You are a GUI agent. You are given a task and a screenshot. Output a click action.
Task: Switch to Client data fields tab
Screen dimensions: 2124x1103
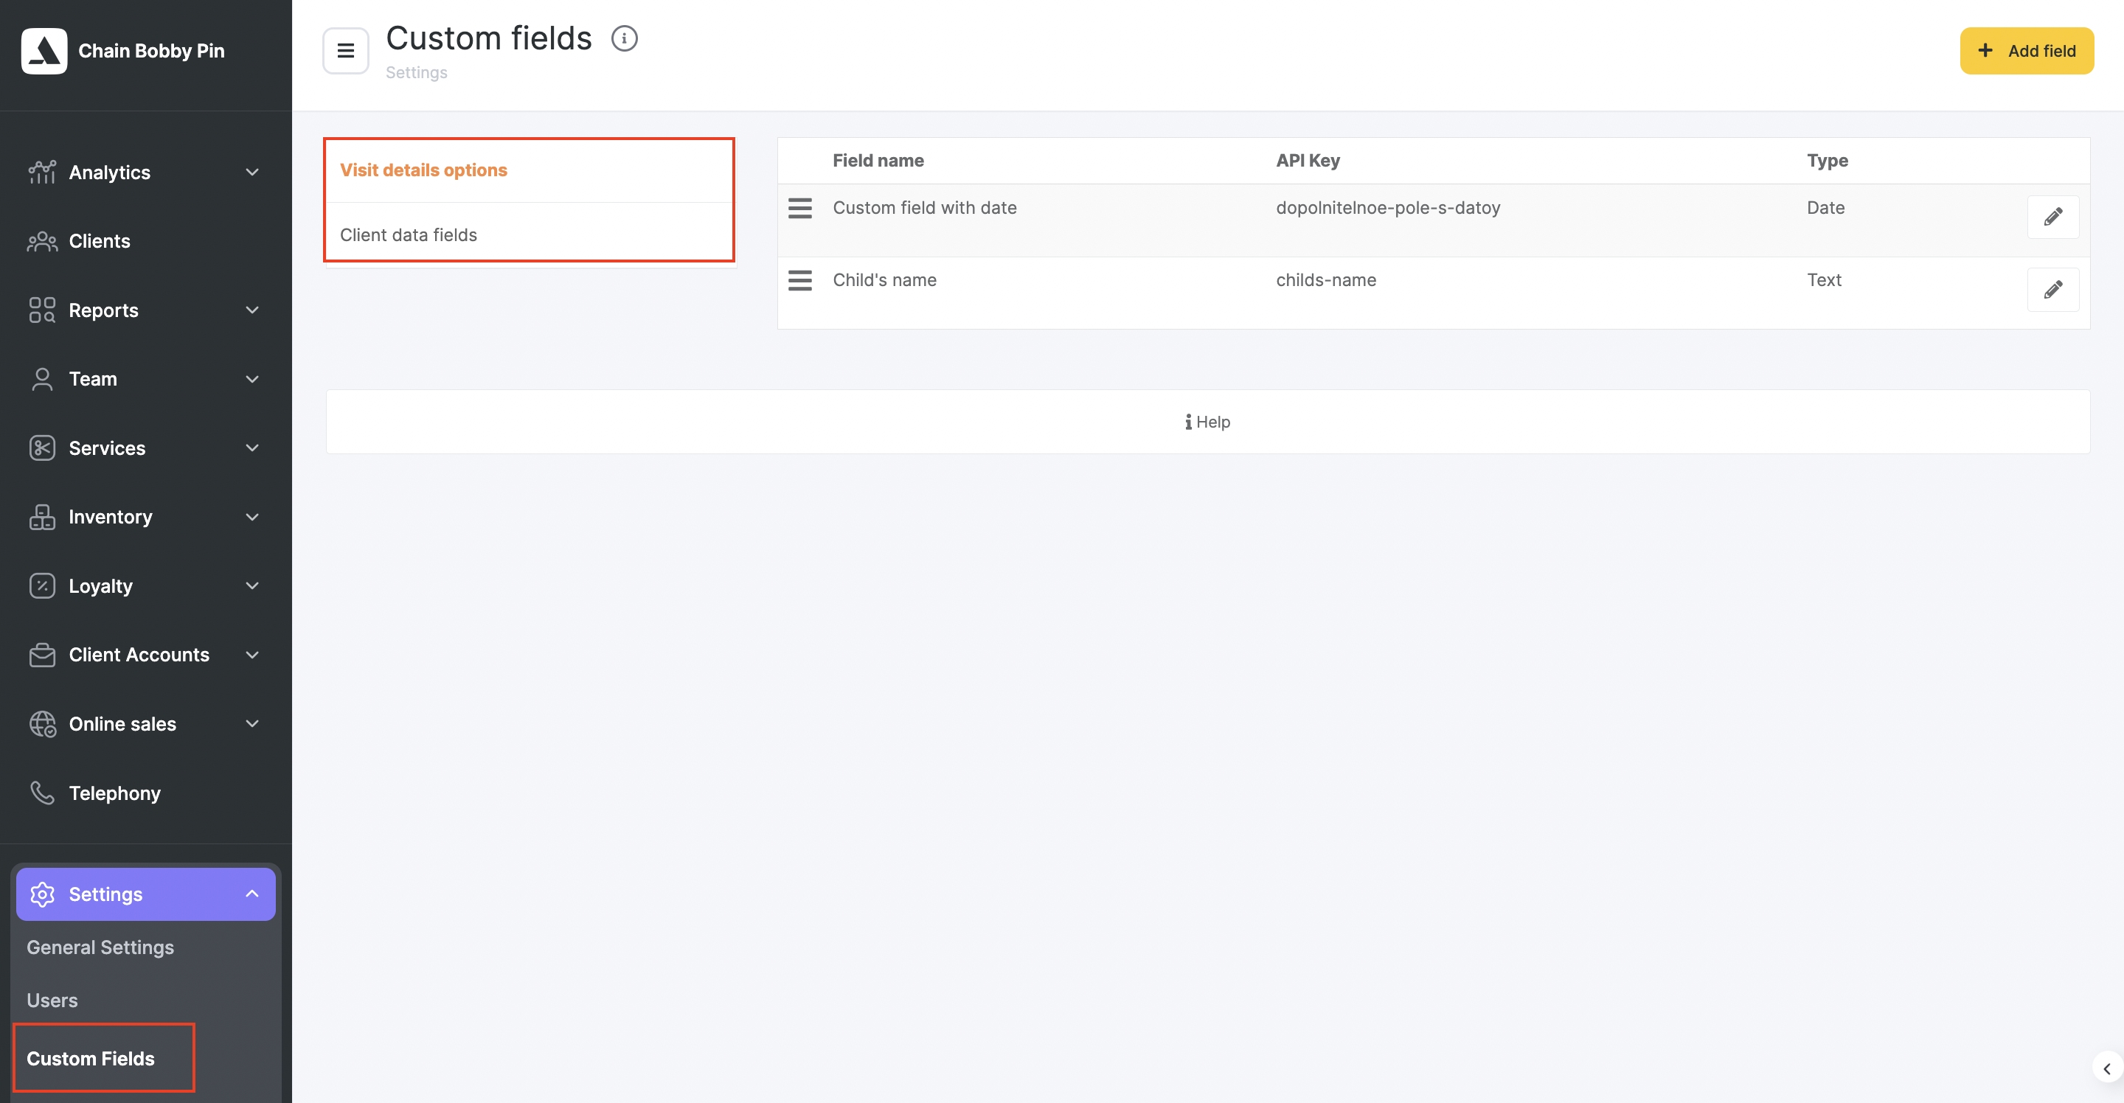pos(408,235)
